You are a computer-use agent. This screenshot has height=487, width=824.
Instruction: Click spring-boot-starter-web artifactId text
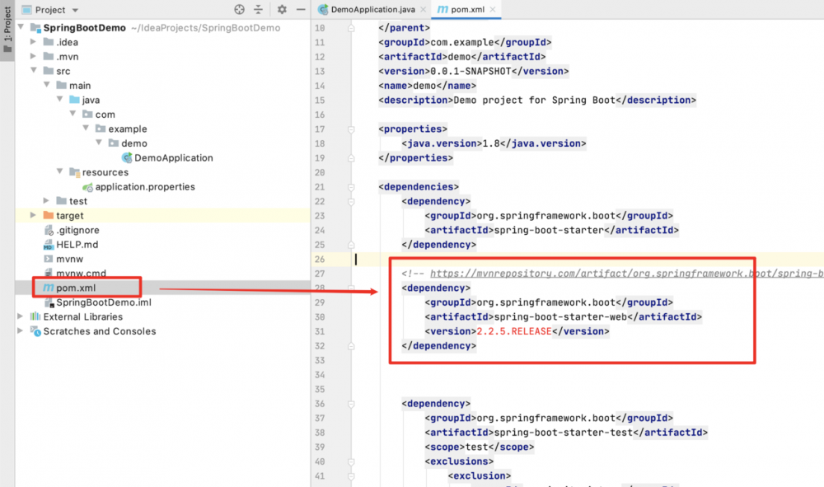point(560,316)
